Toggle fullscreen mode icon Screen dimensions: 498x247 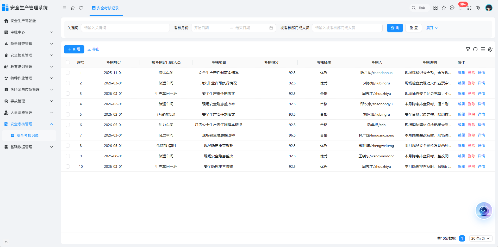pyautogui.click(x=469, y=8)
